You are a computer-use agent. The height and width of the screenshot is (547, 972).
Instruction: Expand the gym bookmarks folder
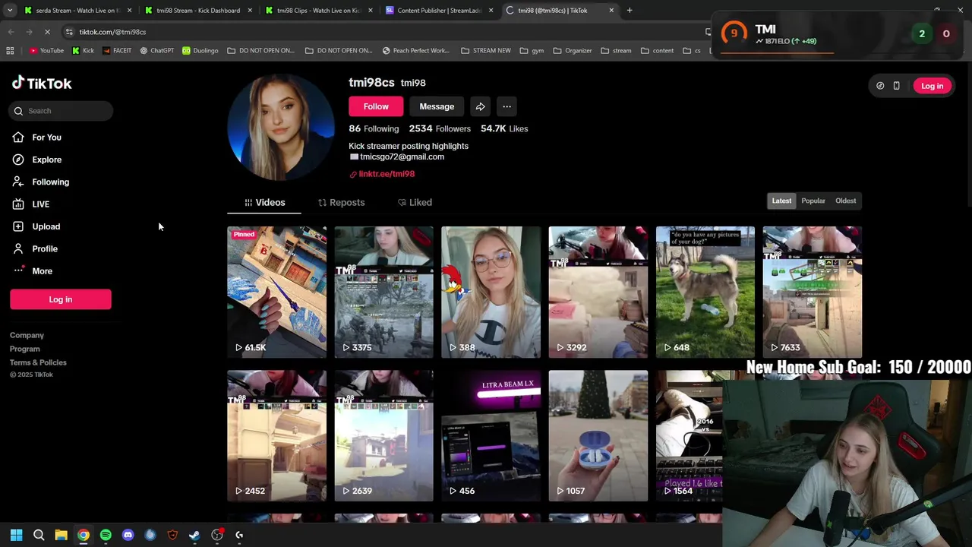click(532, 51)
